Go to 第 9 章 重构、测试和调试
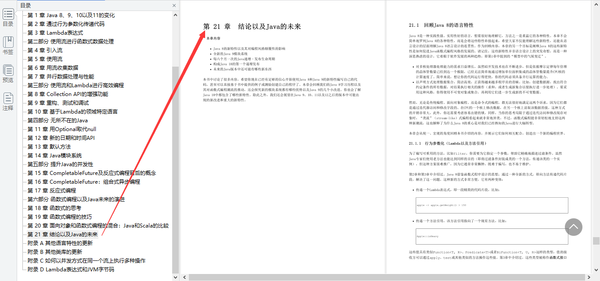600x281 pixels. (58, 103)
